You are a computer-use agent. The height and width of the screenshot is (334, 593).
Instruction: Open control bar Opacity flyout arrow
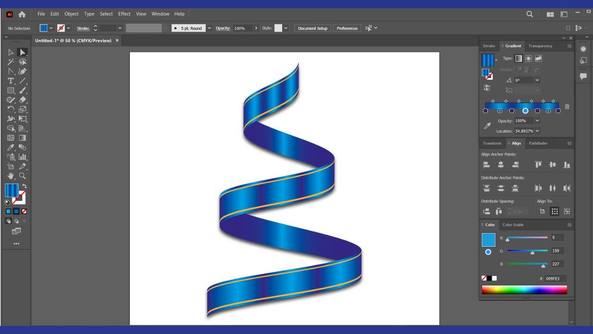pyautogui.click(x=256, y=28)
